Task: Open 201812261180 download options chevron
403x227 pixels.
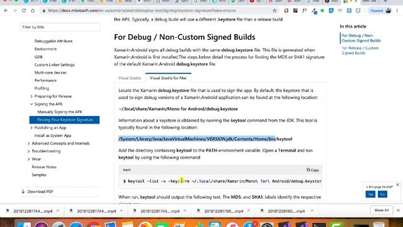Action: pyautogui.click(x=312, y=211)
